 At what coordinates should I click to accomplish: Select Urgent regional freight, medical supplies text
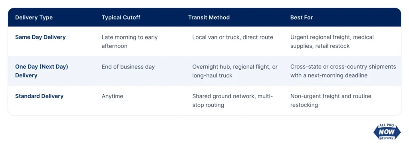[332, 41]
